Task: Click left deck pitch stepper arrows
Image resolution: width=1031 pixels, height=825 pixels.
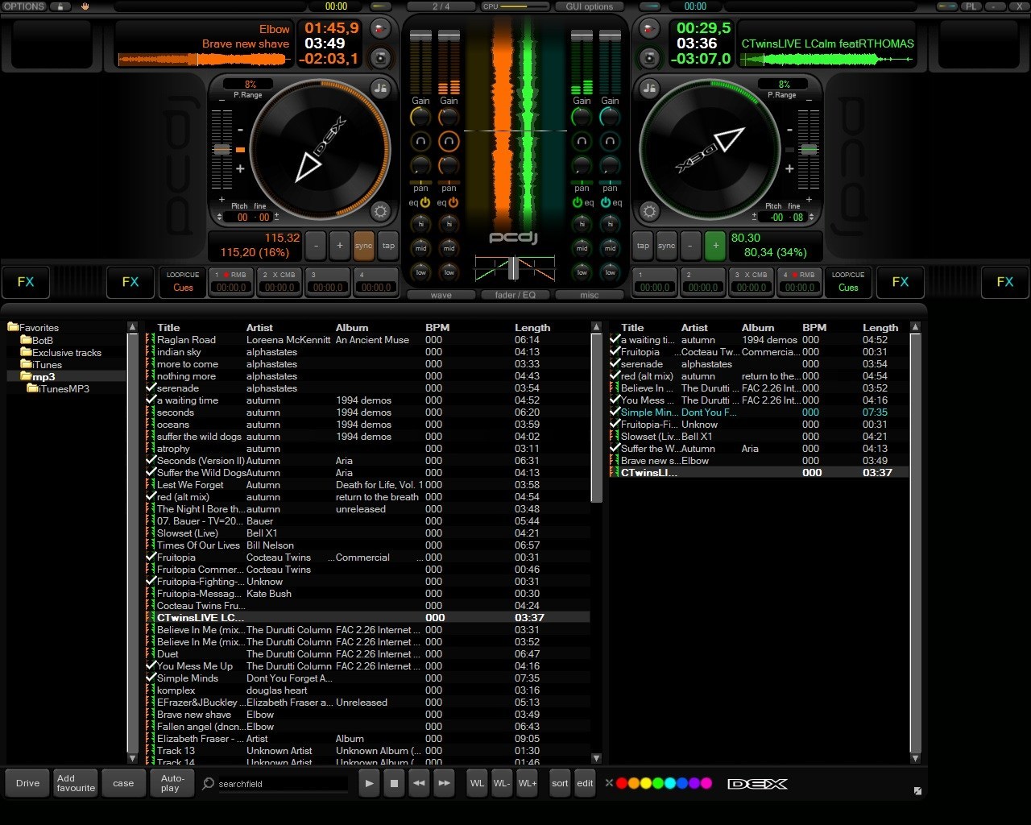Action: (220, 217)
